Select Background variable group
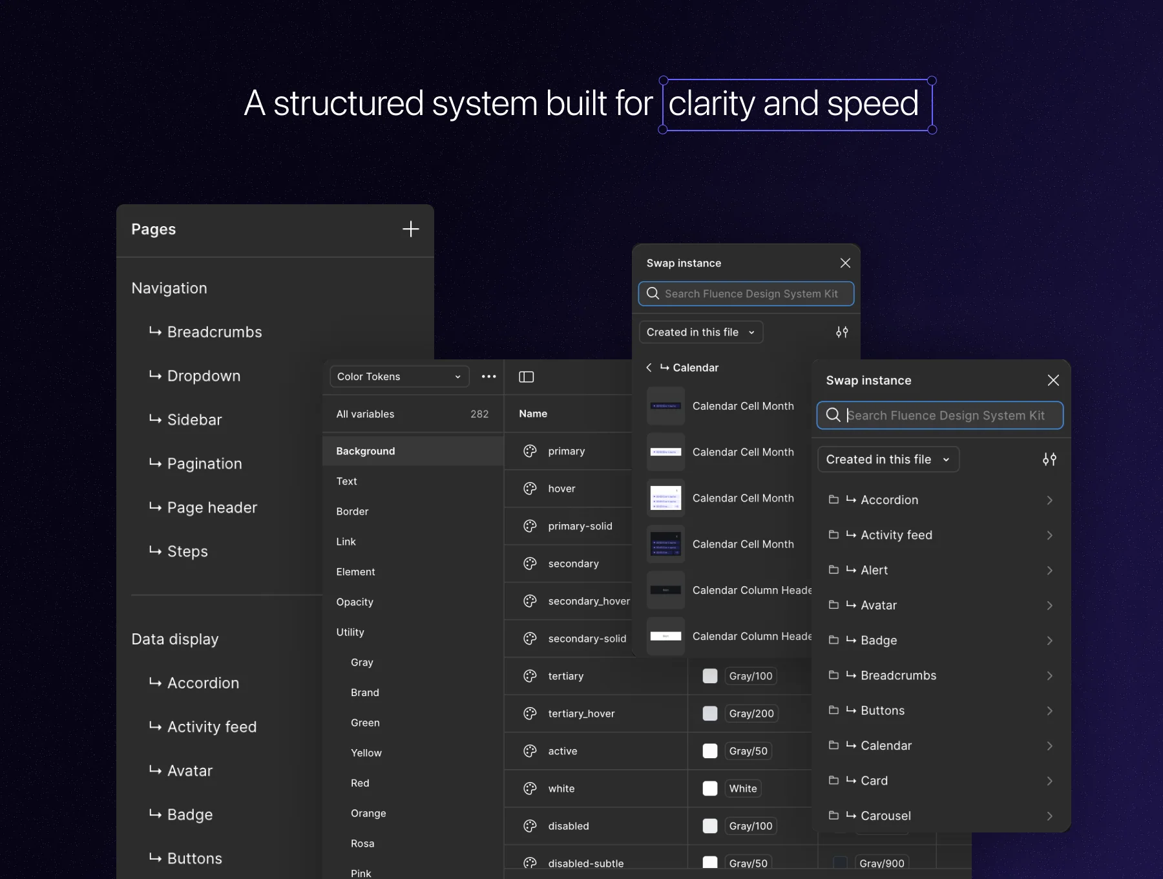 coord(413,451)
